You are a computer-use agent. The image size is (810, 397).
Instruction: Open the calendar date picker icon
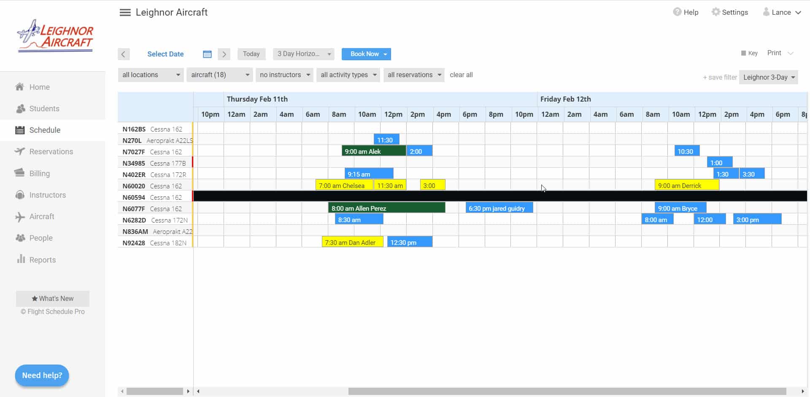click(x=207, y=54)
